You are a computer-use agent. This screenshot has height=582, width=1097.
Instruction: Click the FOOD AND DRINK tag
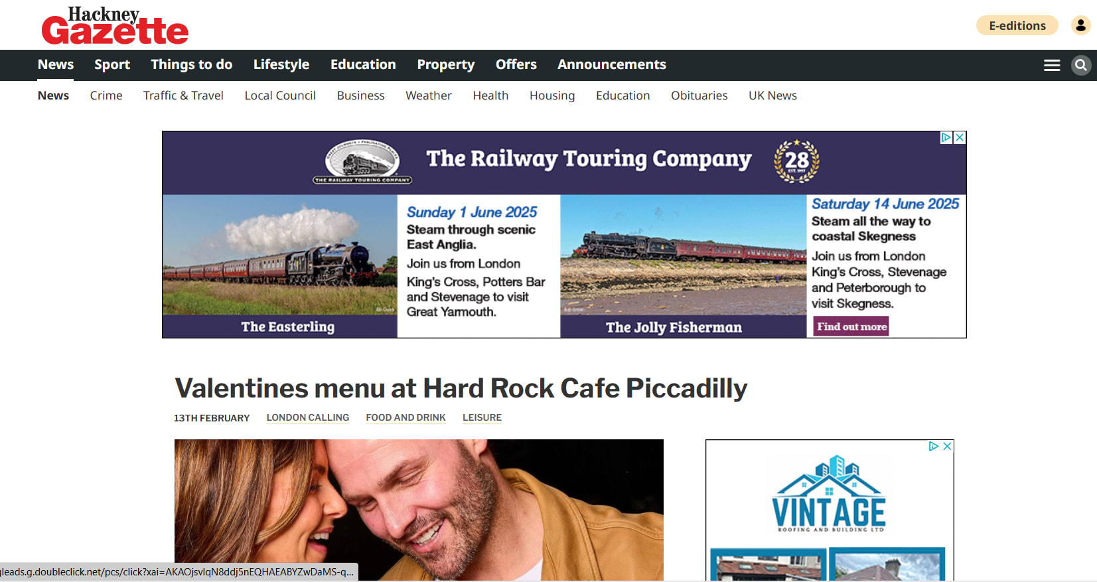pyautogui.click(x=406, y=417)
